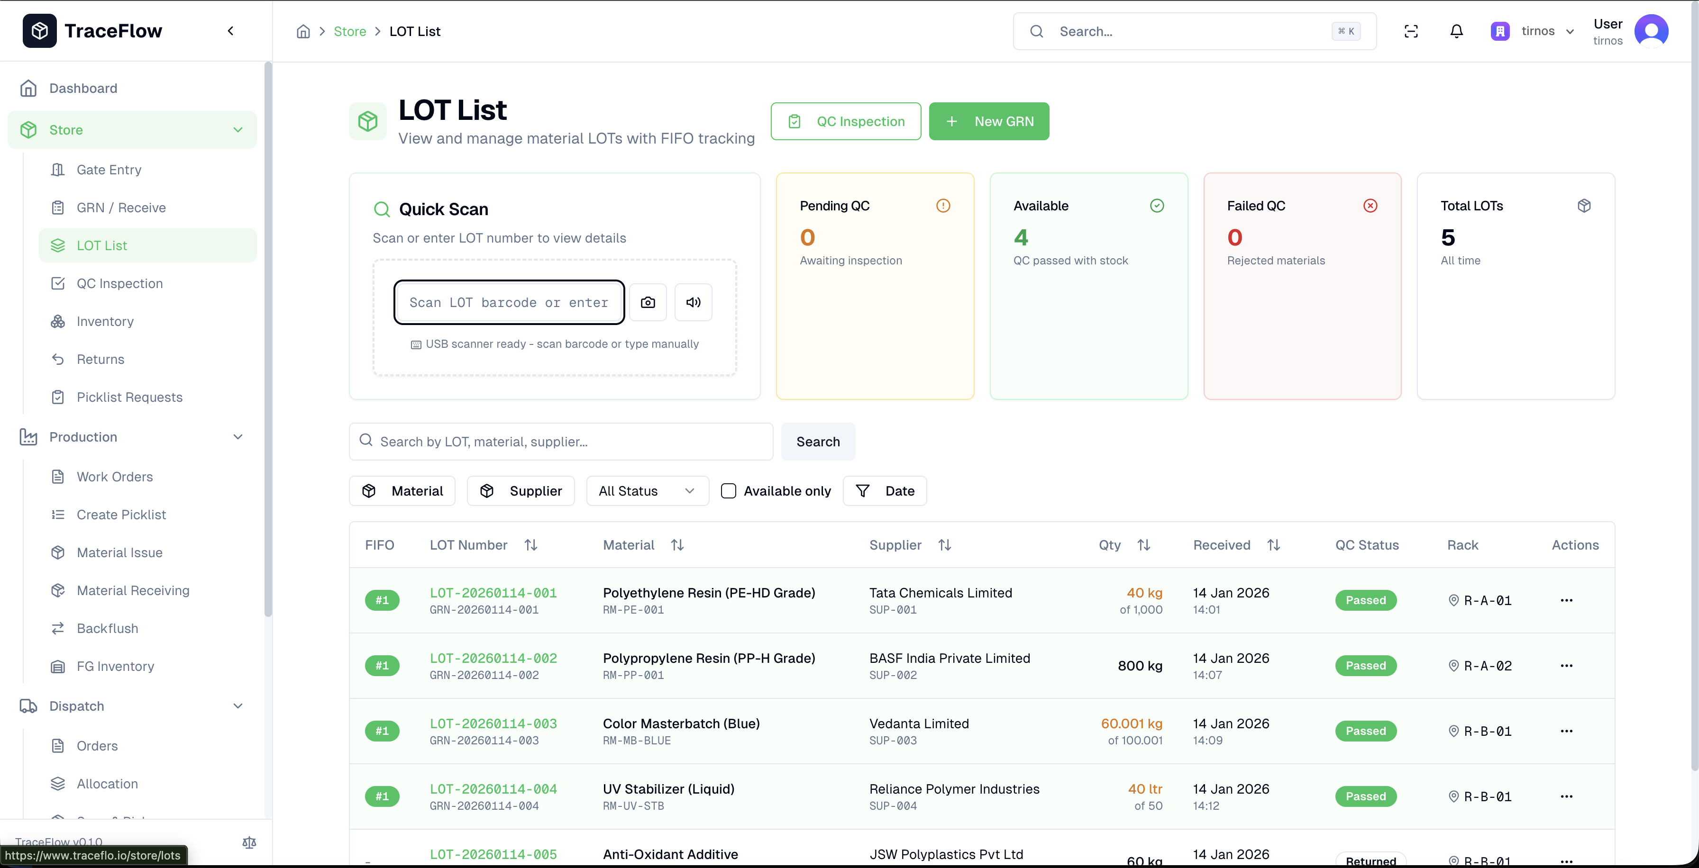The image size is (1699, 868).
Task: Sort table by Qty column
Action: (1144, 545)
